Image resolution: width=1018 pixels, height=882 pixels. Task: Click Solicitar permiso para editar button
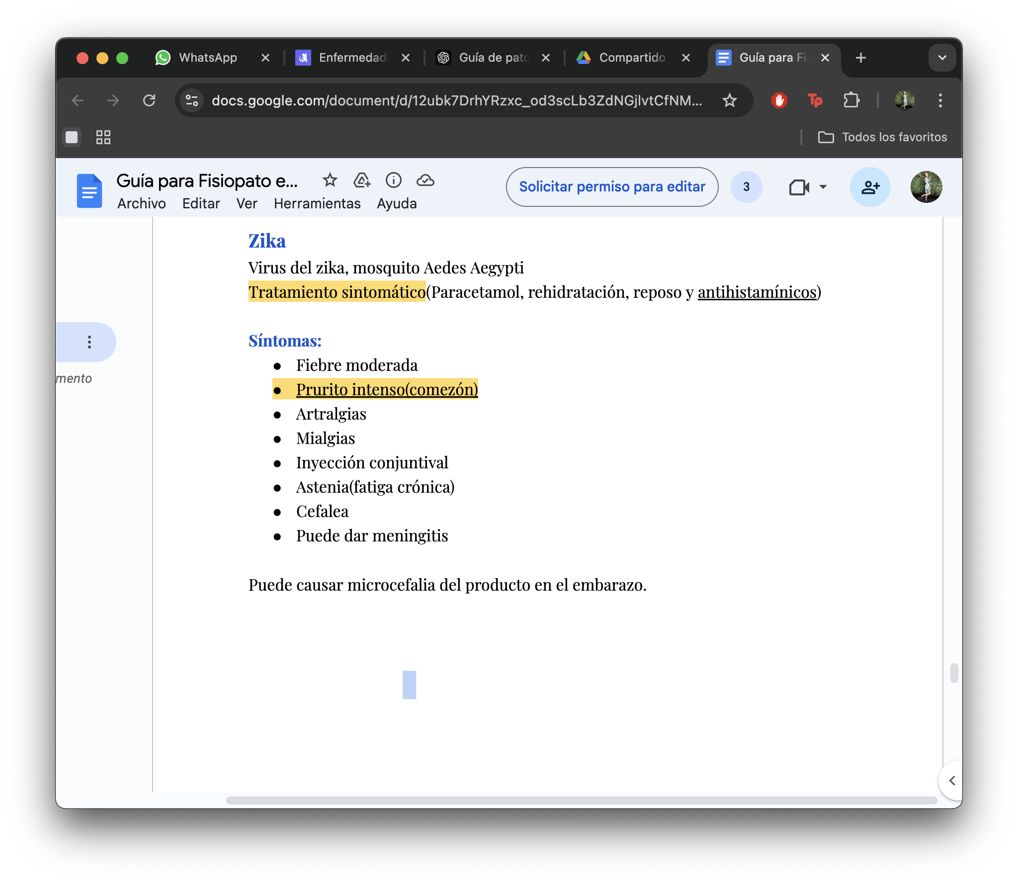[x=610, y=186]
